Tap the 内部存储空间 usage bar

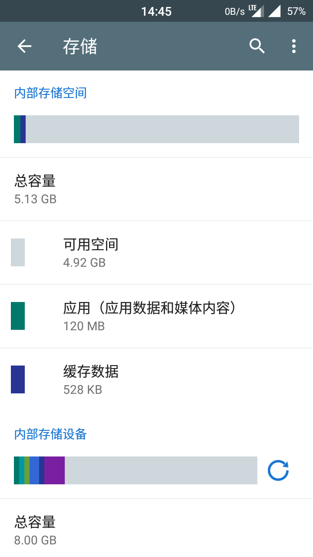156,129
